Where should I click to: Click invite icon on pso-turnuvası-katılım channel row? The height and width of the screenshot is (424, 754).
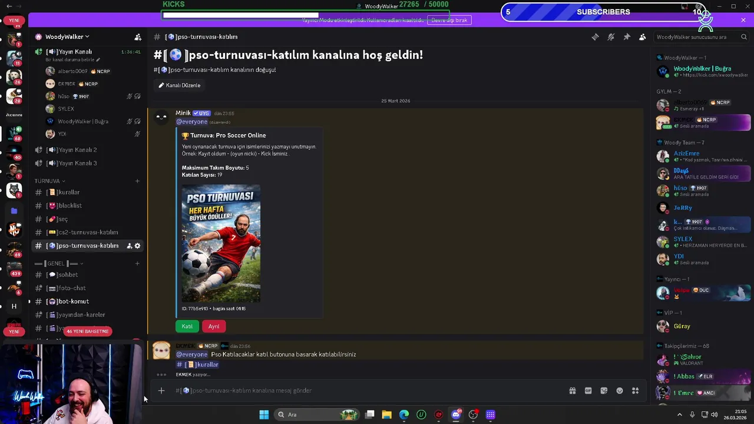pos(129,246)
